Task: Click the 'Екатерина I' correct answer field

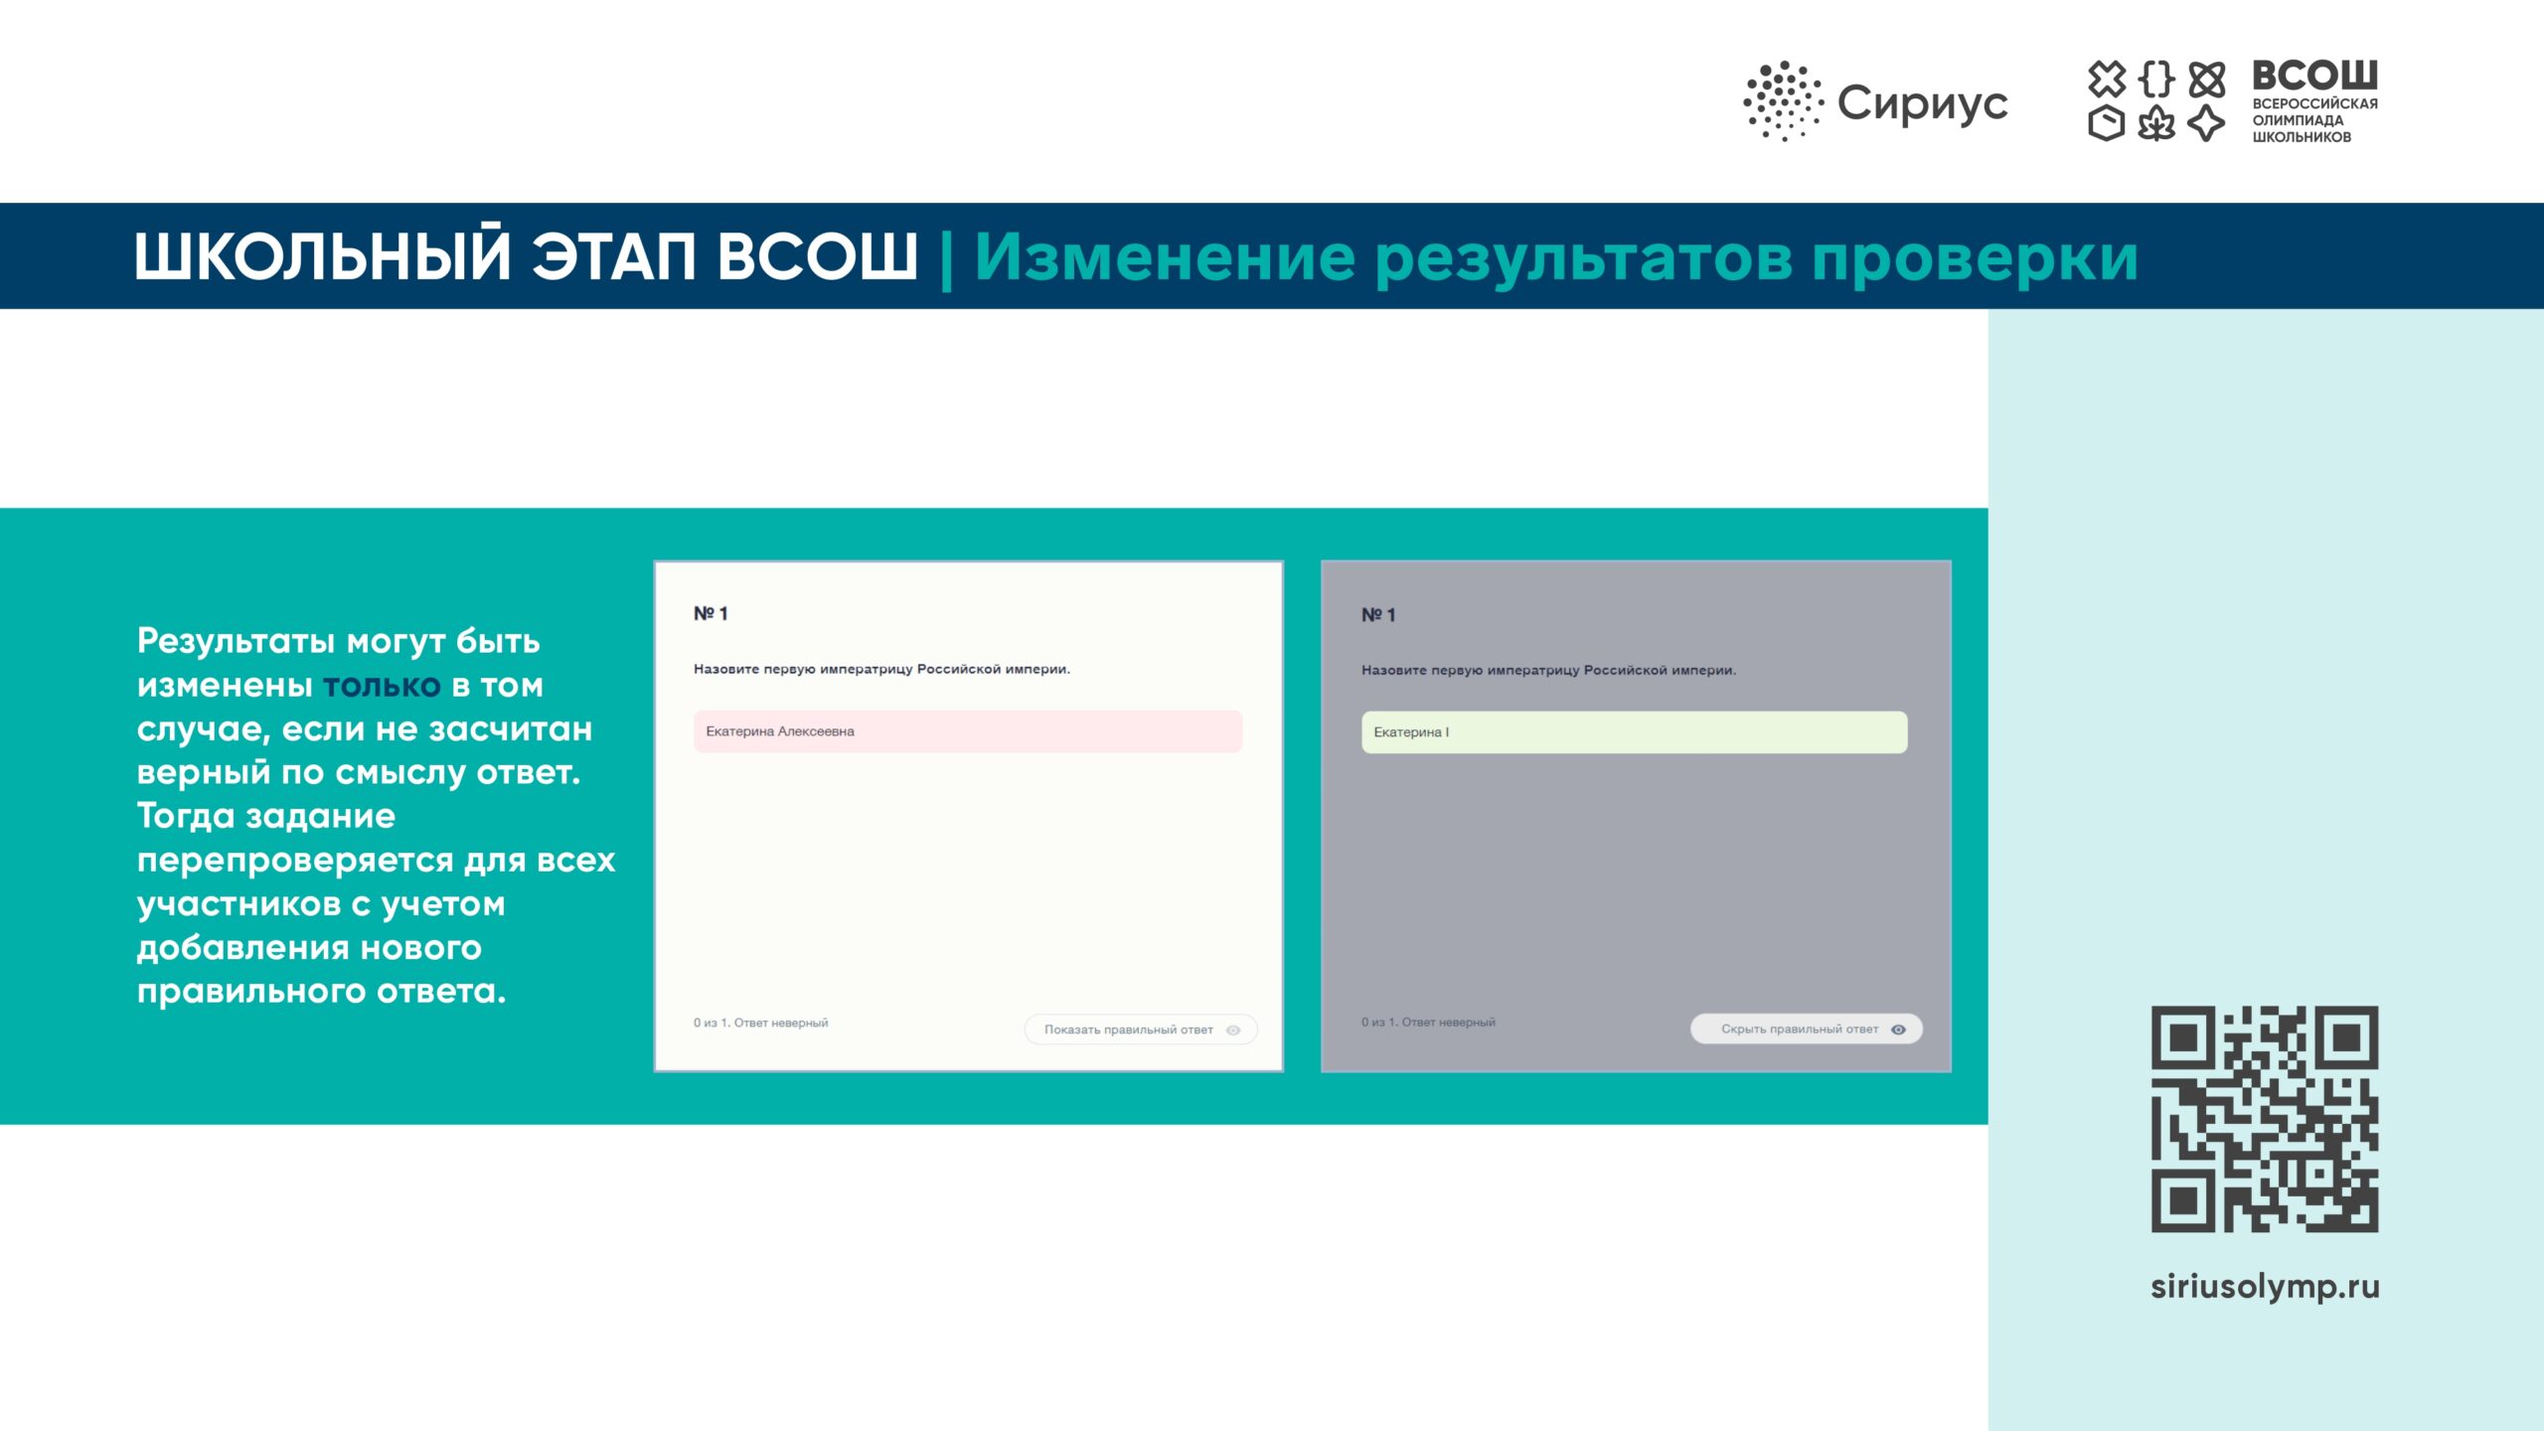Action: tap(1634, 732)
